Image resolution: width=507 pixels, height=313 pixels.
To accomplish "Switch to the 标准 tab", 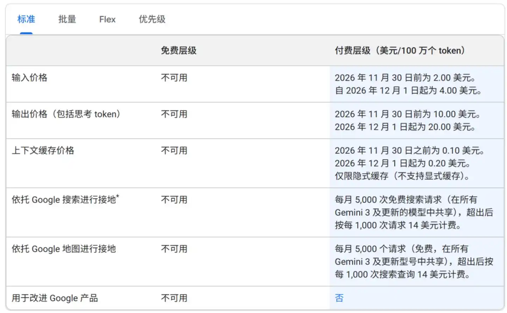I will (26, 19).
